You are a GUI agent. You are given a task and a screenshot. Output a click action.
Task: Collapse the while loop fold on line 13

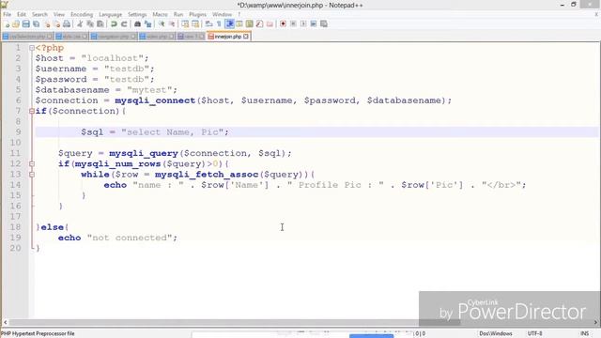coord(32,175)
